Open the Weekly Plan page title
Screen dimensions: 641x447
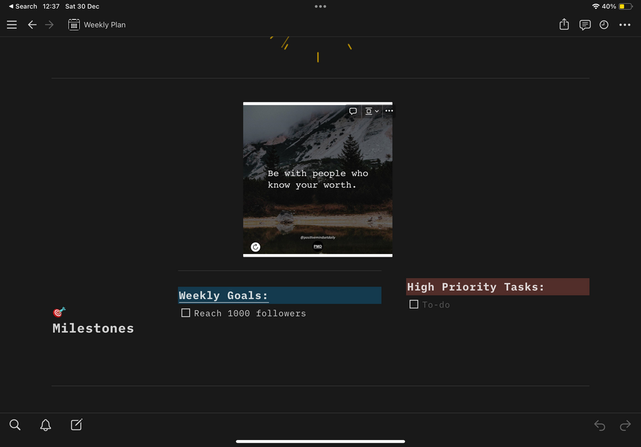[x=105, y=25]
